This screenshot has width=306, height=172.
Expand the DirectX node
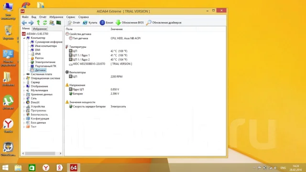[24, 102]
